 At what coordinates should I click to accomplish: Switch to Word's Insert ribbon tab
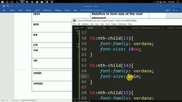20,10
